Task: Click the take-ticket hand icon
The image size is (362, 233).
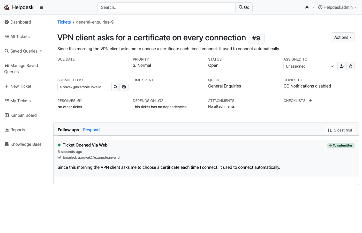Action: click(351, 66)
